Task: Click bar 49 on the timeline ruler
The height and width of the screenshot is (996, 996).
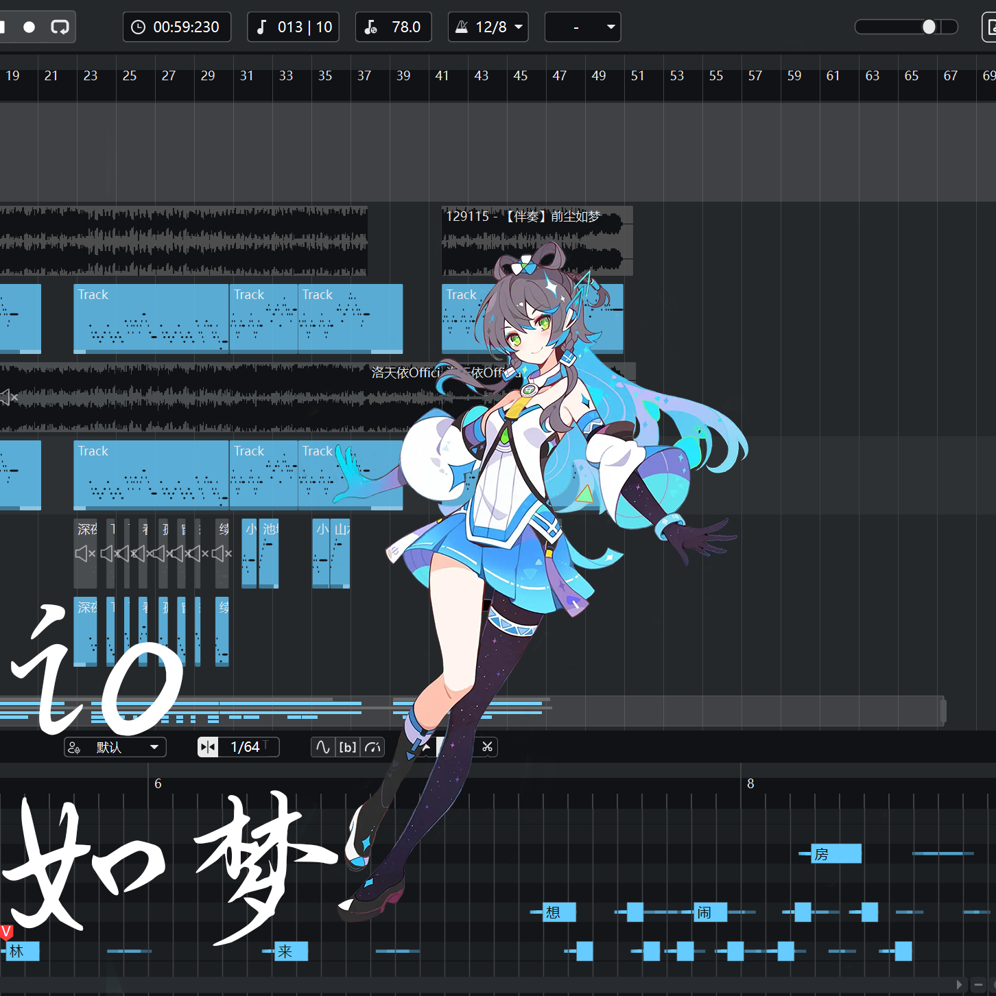Action: (x=599, y=75)
